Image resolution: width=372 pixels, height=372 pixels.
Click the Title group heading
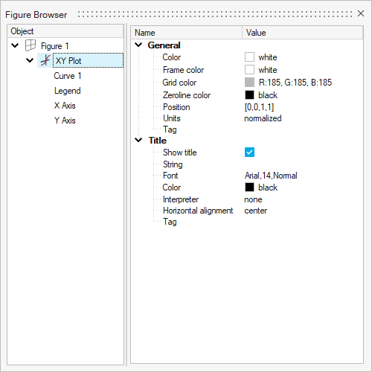click(158, 141)
